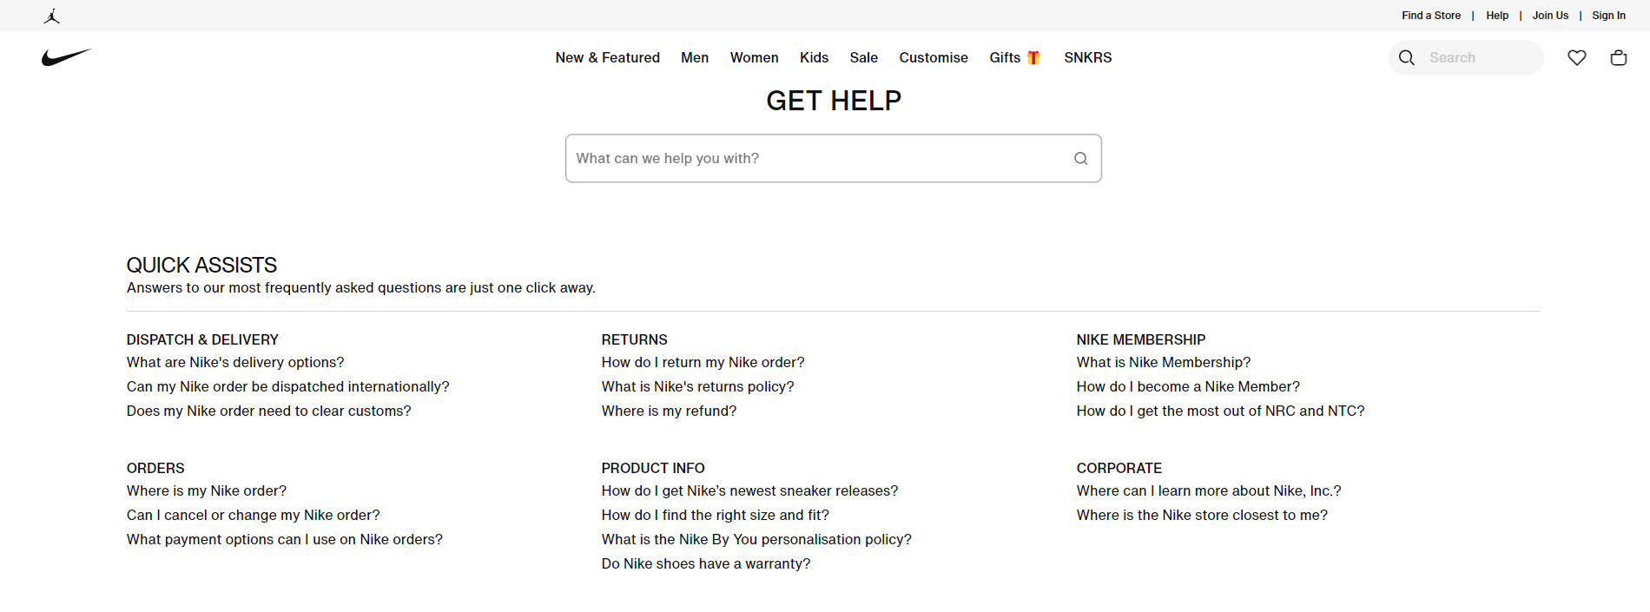Open 'Can I cancel or change my Nike order?'
The image size is (1650, 612).
[254, 515]
